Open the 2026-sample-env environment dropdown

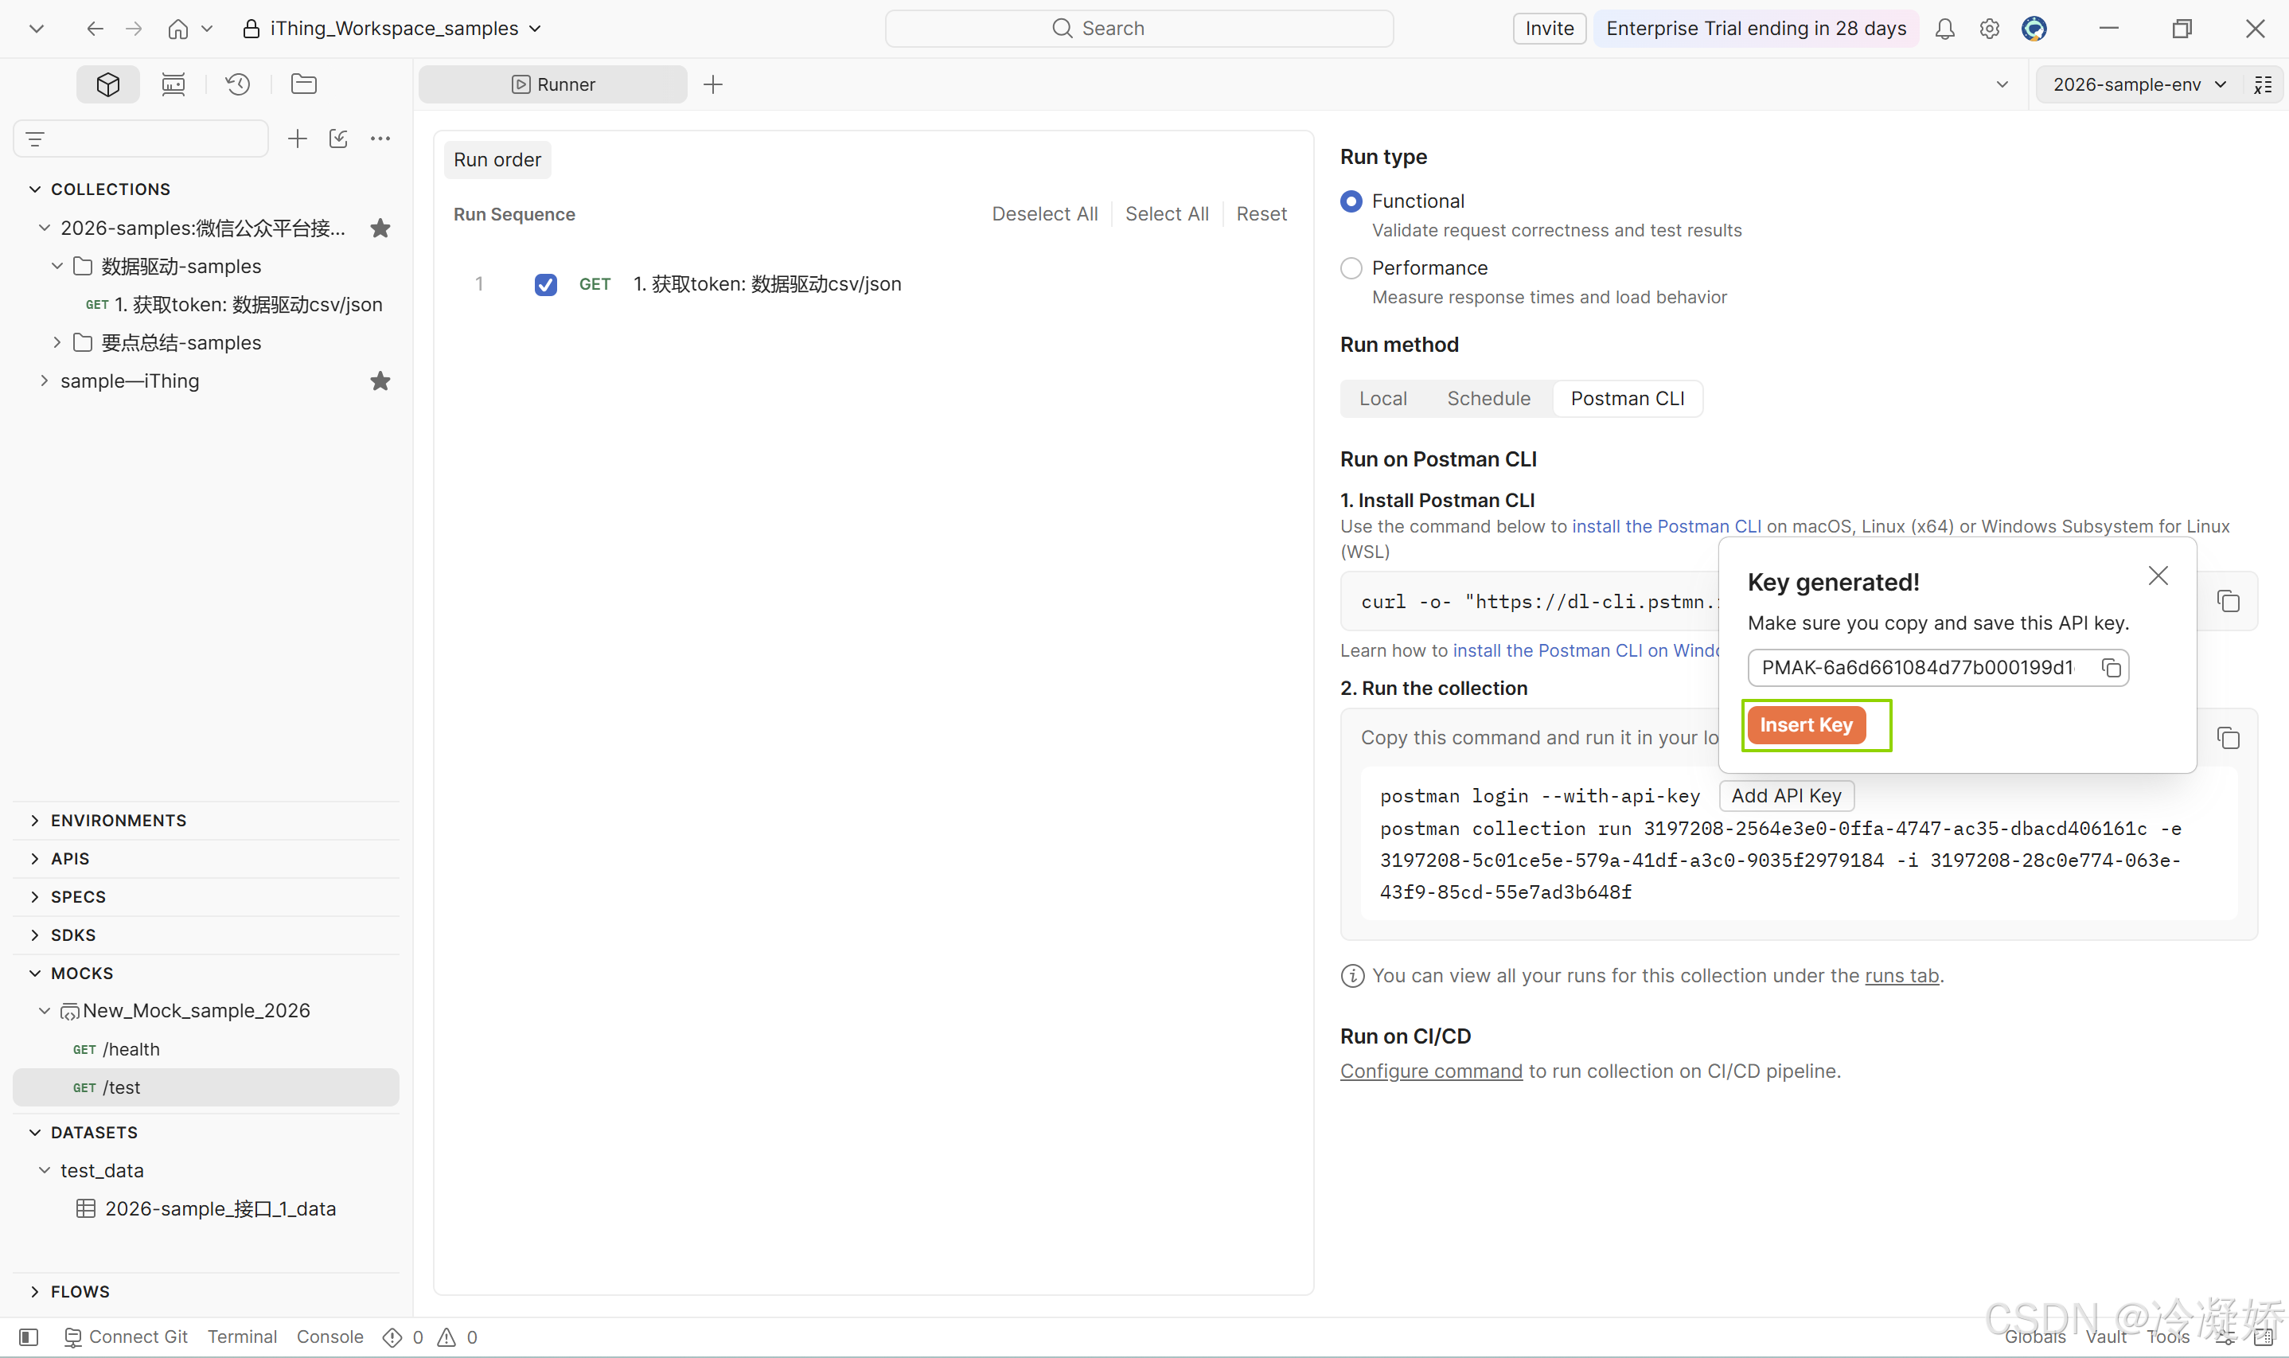[2140, 84]
